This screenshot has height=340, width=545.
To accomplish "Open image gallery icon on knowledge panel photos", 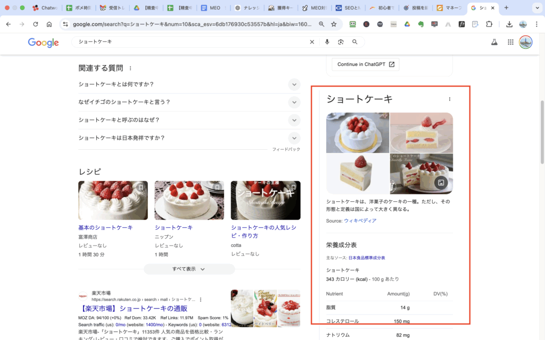I will tap(441, 183).
